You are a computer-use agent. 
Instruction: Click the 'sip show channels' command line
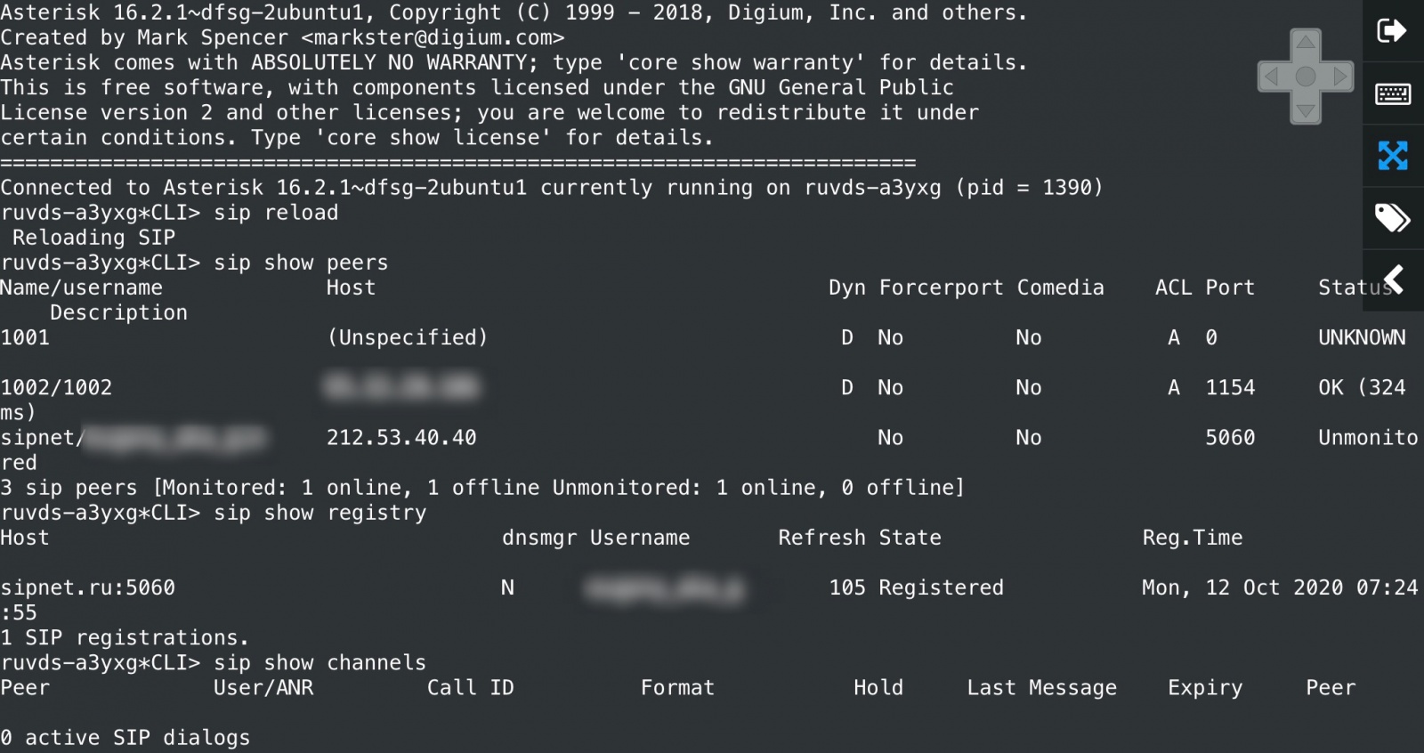tap(214, 662)
